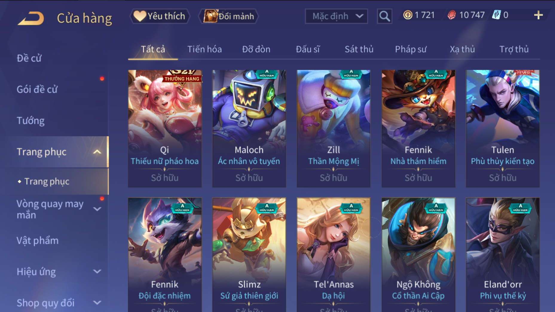
Task: Open Tướng in the sidebar
Action: tap(30, 121)
